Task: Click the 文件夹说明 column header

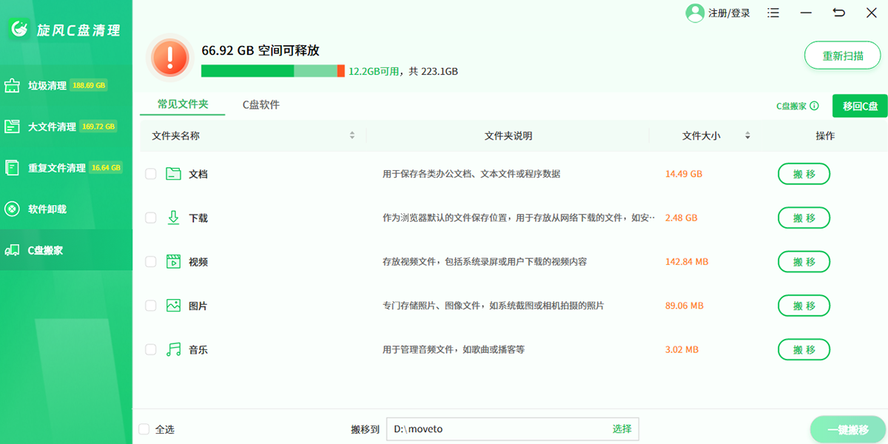Action: [x=508, y=136]
